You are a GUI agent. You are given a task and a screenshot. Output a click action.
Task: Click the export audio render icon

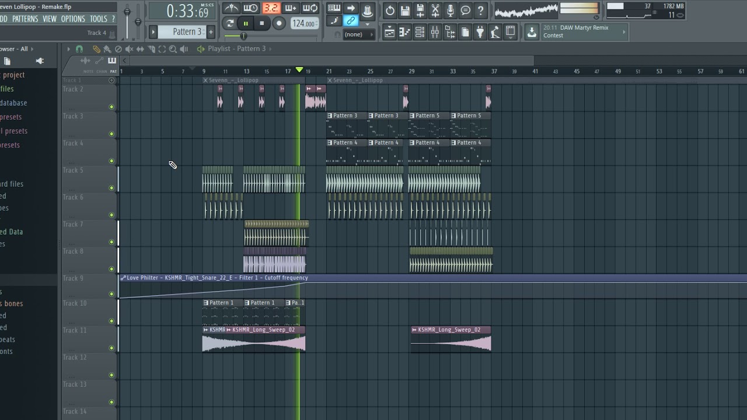pyautogui.click(x=420, y=10)
